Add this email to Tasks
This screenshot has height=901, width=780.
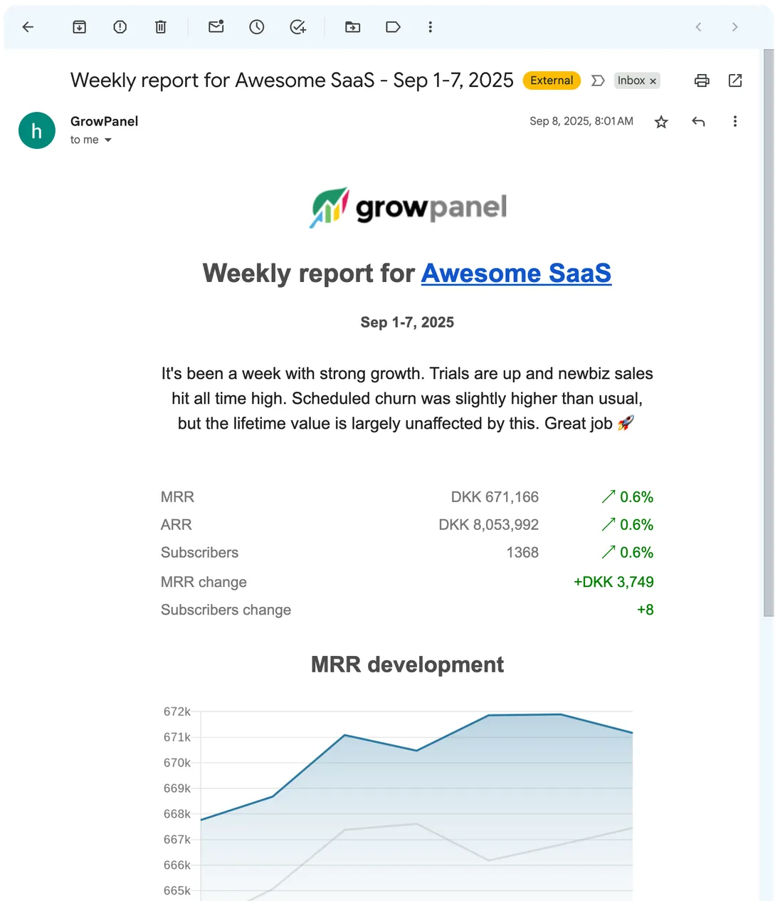[297, 26]
